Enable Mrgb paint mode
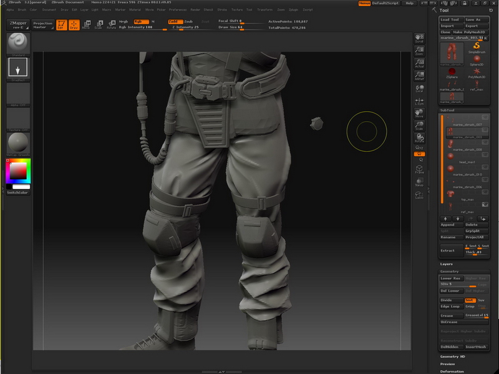This screenshot has width=499, height=374. [124, 21]
